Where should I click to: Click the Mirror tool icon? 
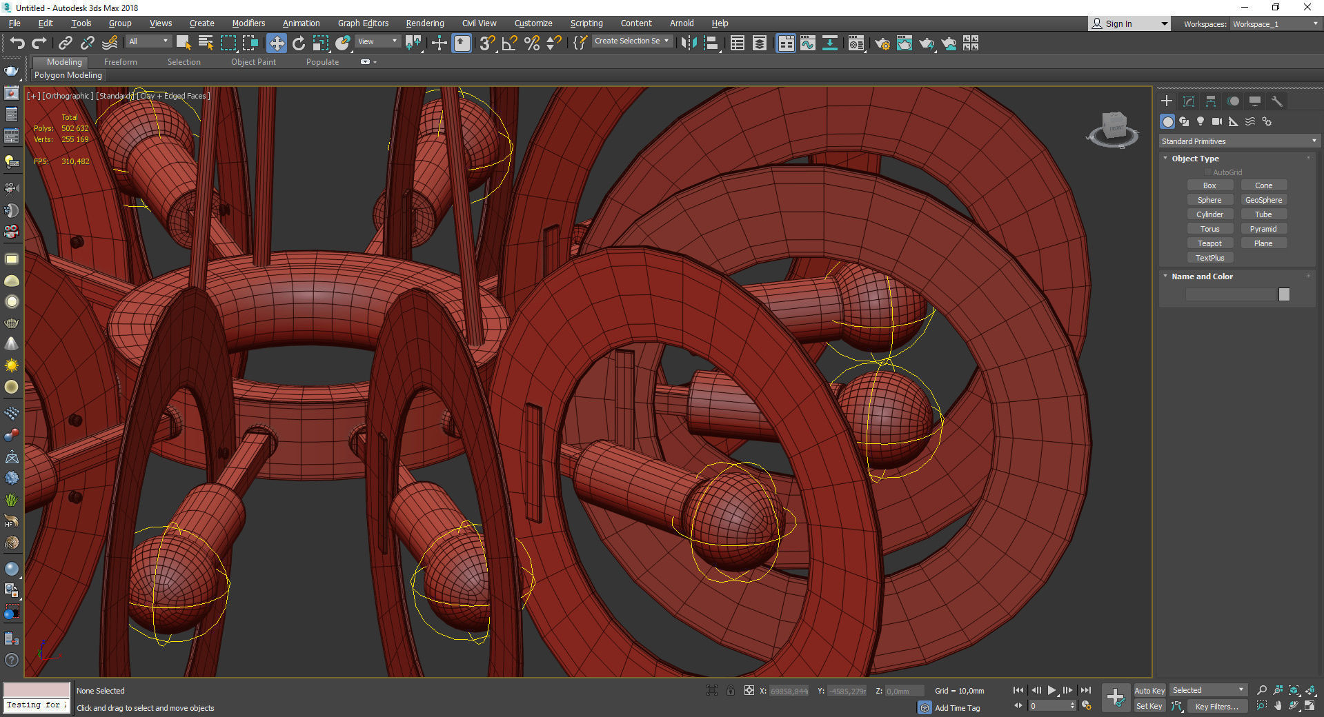pyautogui.click(x=688, y=43)
